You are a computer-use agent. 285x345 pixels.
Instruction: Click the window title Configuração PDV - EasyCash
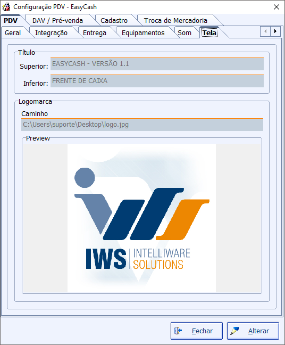tap(55, 7)
